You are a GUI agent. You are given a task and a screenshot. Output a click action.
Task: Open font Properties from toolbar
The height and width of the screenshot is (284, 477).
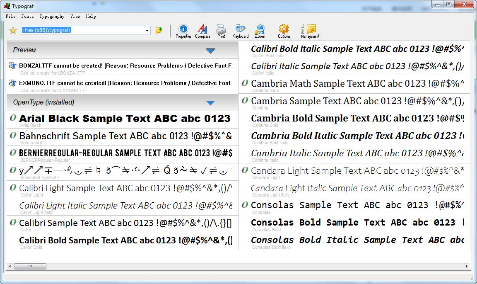coord(183,32)
